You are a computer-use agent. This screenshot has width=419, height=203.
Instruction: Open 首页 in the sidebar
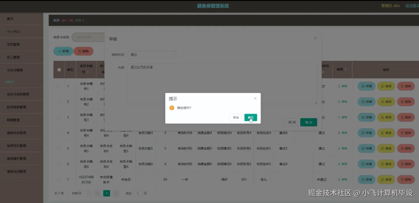coord(21,19)
